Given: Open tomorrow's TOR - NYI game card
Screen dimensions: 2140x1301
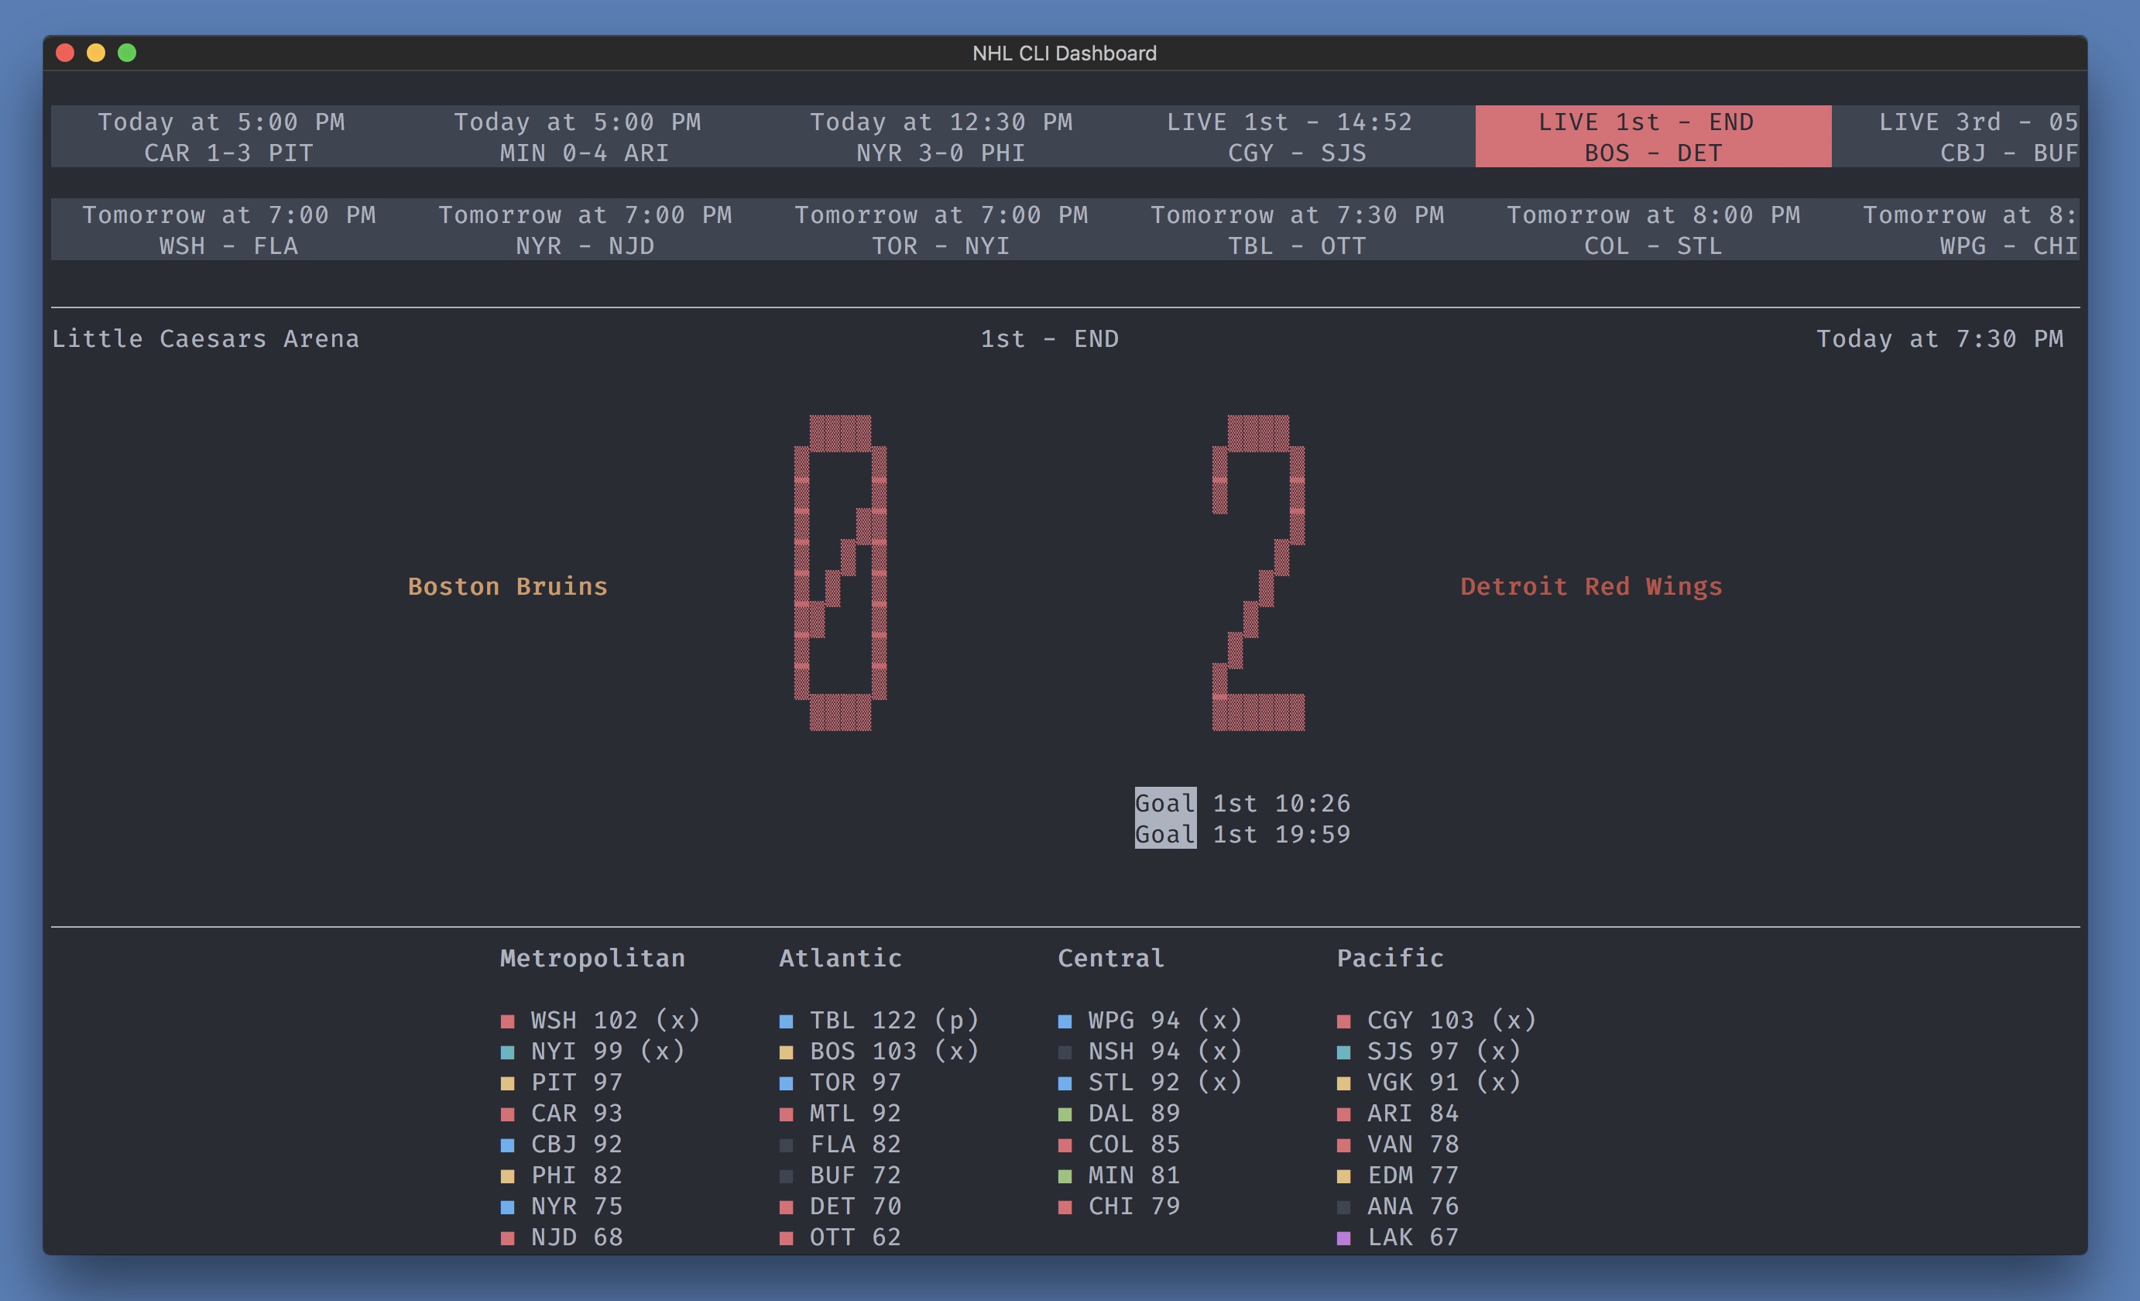Looking at the screenshot, I should (941, 230).
